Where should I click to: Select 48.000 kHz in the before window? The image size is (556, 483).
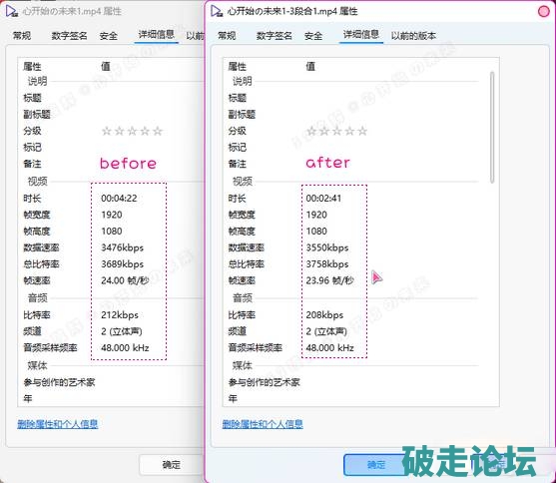[125, 348]
